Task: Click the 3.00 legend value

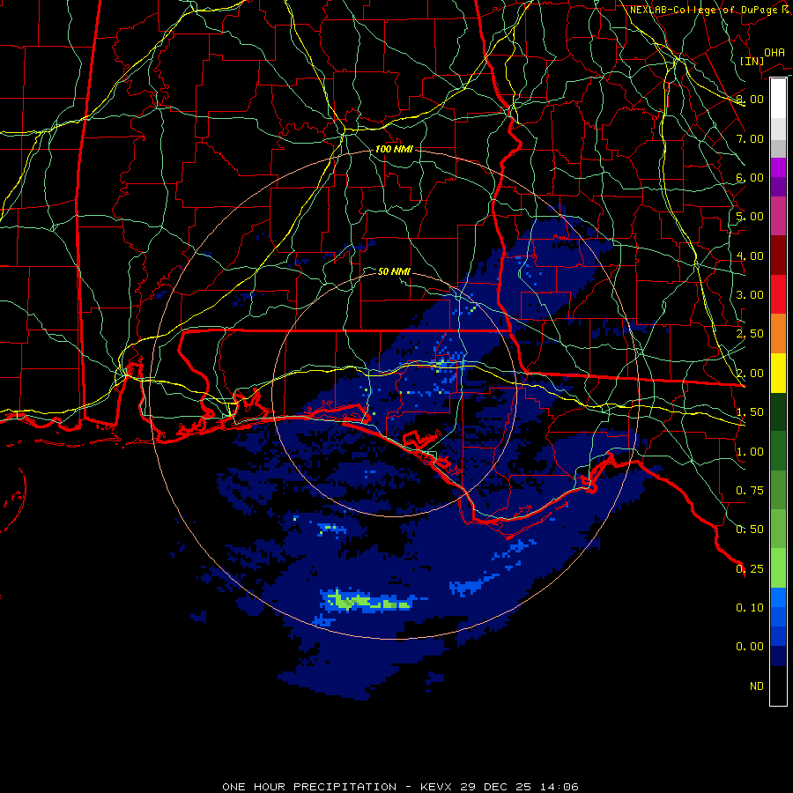Action: coord(750,295)
